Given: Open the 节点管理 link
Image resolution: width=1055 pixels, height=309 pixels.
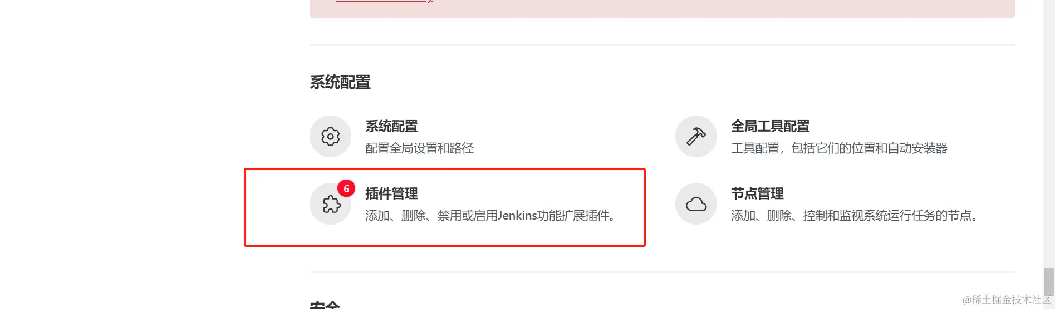Looking at the screenshot, I should (757, 193).
